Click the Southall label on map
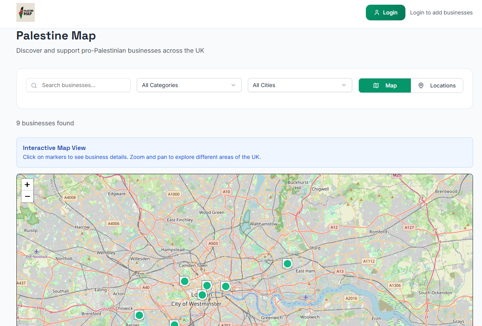The image size is (482, 326). coord(61,291)
